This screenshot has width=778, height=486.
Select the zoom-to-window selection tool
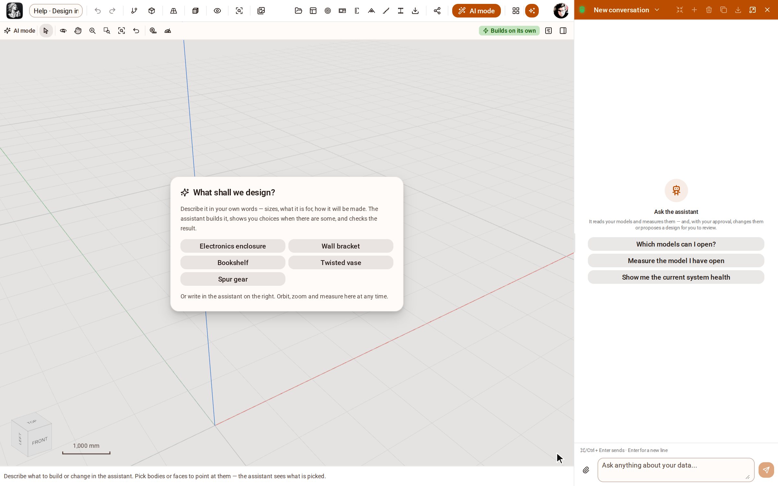tap(107, 31)
